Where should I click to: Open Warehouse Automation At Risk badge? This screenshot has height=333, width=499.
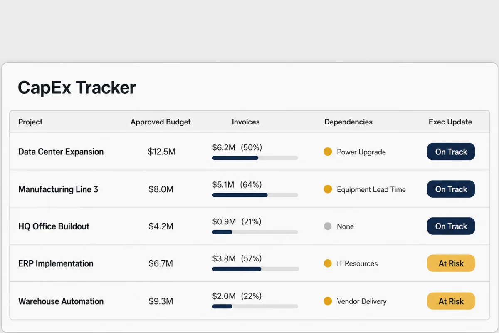451,301
